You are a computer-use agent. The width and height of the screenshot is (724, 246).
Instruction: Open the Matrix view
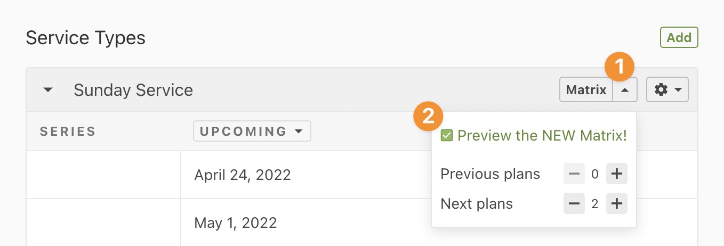click(586, 90)
